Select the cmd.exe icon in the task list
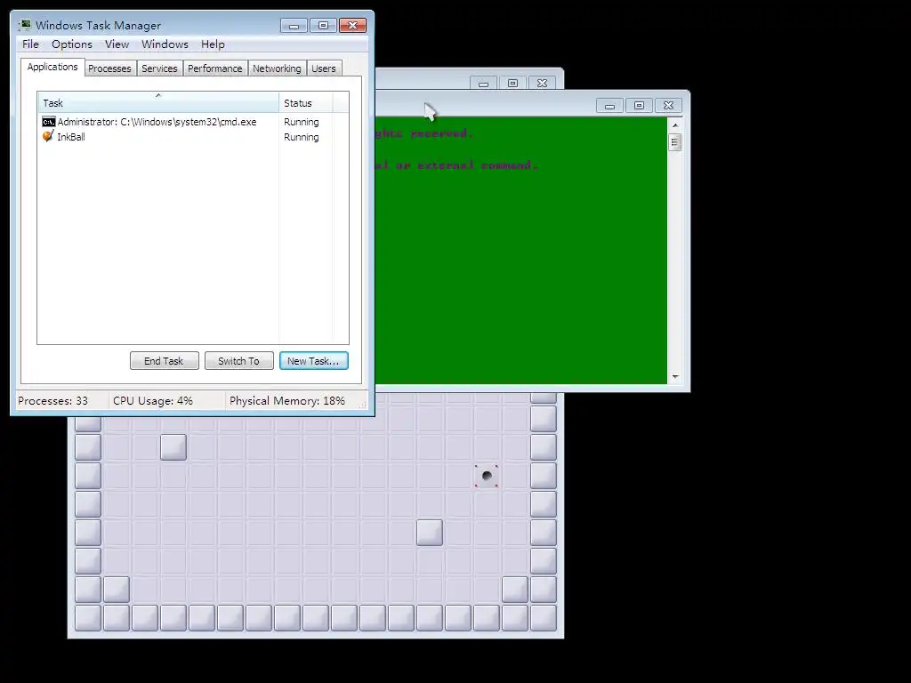This screenshot has height=683, width=911. (x=49, y=122)
